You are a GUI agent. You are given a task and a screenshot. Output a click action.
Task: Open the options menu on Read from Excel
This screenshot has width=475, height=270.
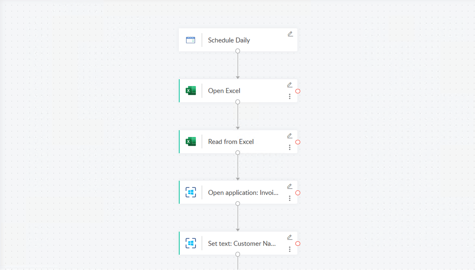click(x=290, y=147)
